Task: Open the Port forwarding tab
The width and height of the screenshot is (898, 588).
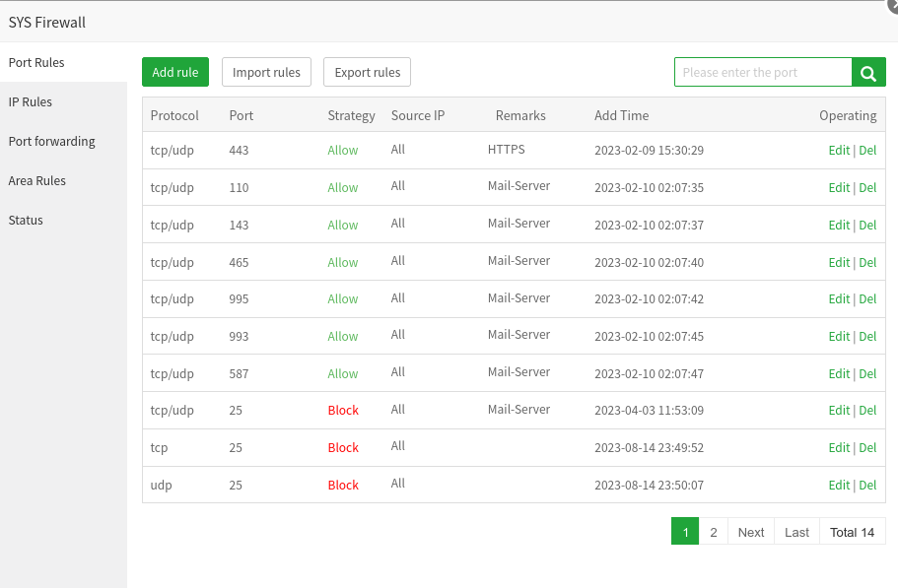Action: (52, 141)
